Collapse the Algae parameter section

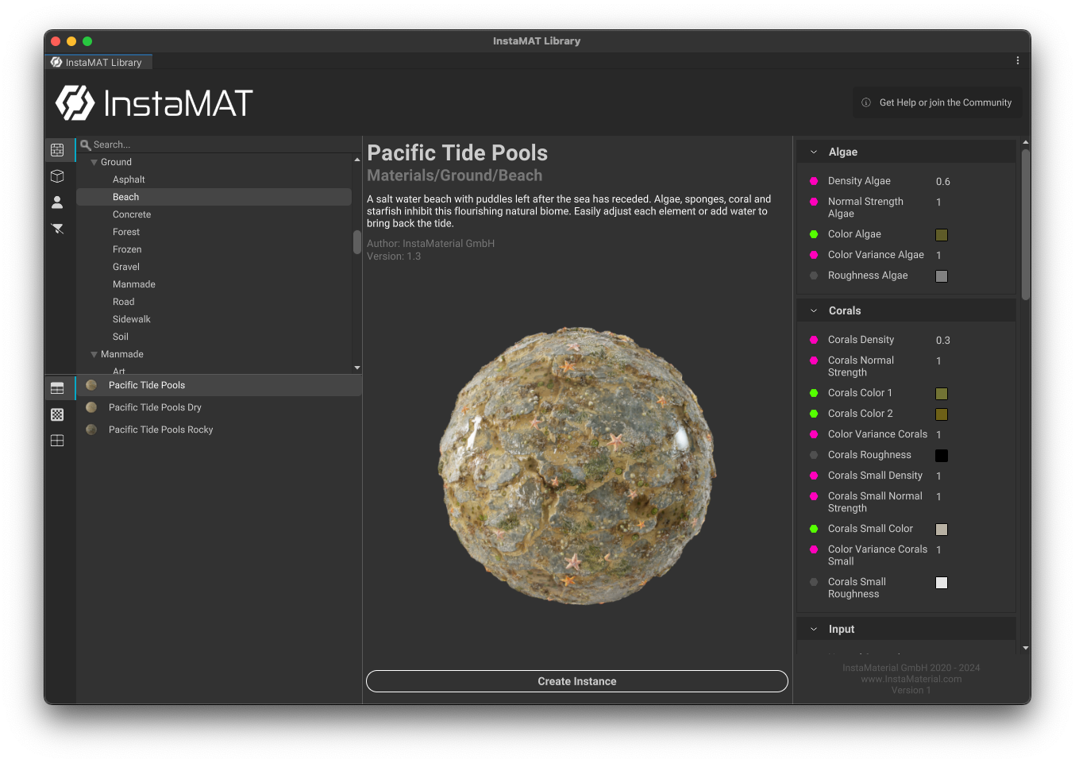(814, 152)
